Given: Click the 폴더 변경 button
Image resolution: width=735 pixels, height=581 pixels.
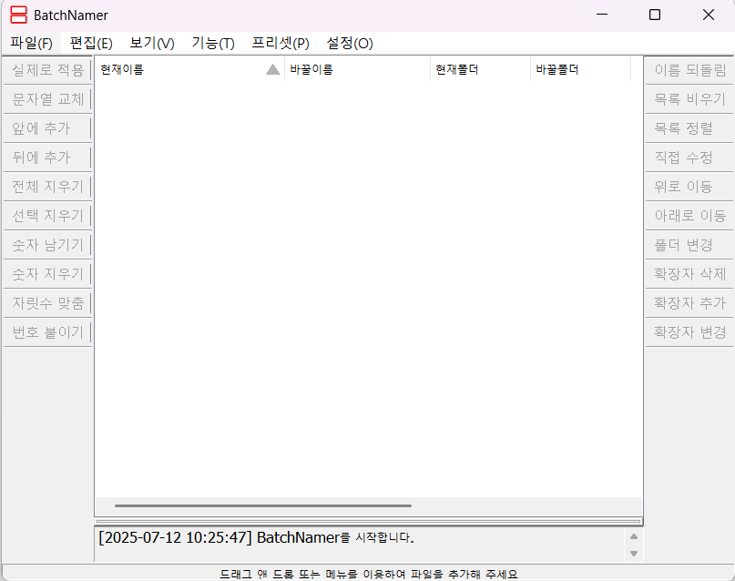Looking at the screenshot, I should 689,245.
